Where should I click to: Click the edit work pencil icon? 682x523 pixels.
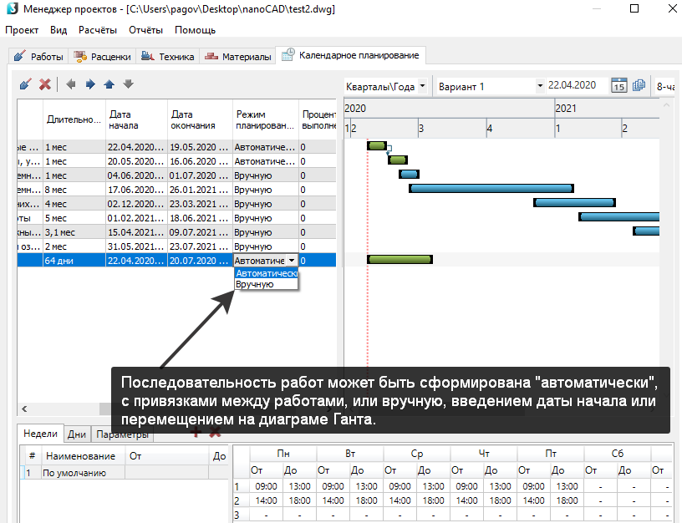[x=26, y=84]
